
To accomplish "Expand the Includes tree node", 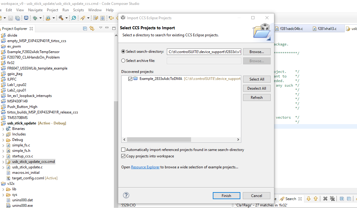I will (3, 134).
